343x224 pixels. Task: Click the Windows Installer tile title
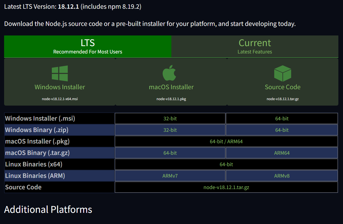[x=60, y=87]
